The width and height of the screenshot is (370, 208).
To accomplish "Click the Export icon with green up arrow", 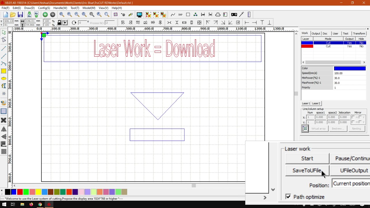I will (36, 15).
